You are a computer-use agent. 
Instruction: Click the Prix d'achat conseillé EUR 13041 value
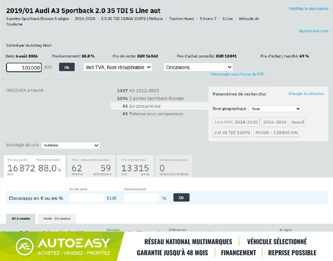coord(226,56)
